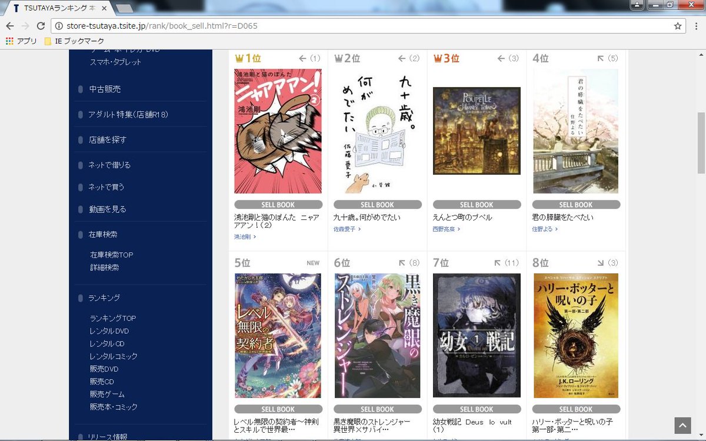The height and width of the screenshot is (441, 706).
Task: Open the 幼女戦記 book cover
Action: click(477, 336)
